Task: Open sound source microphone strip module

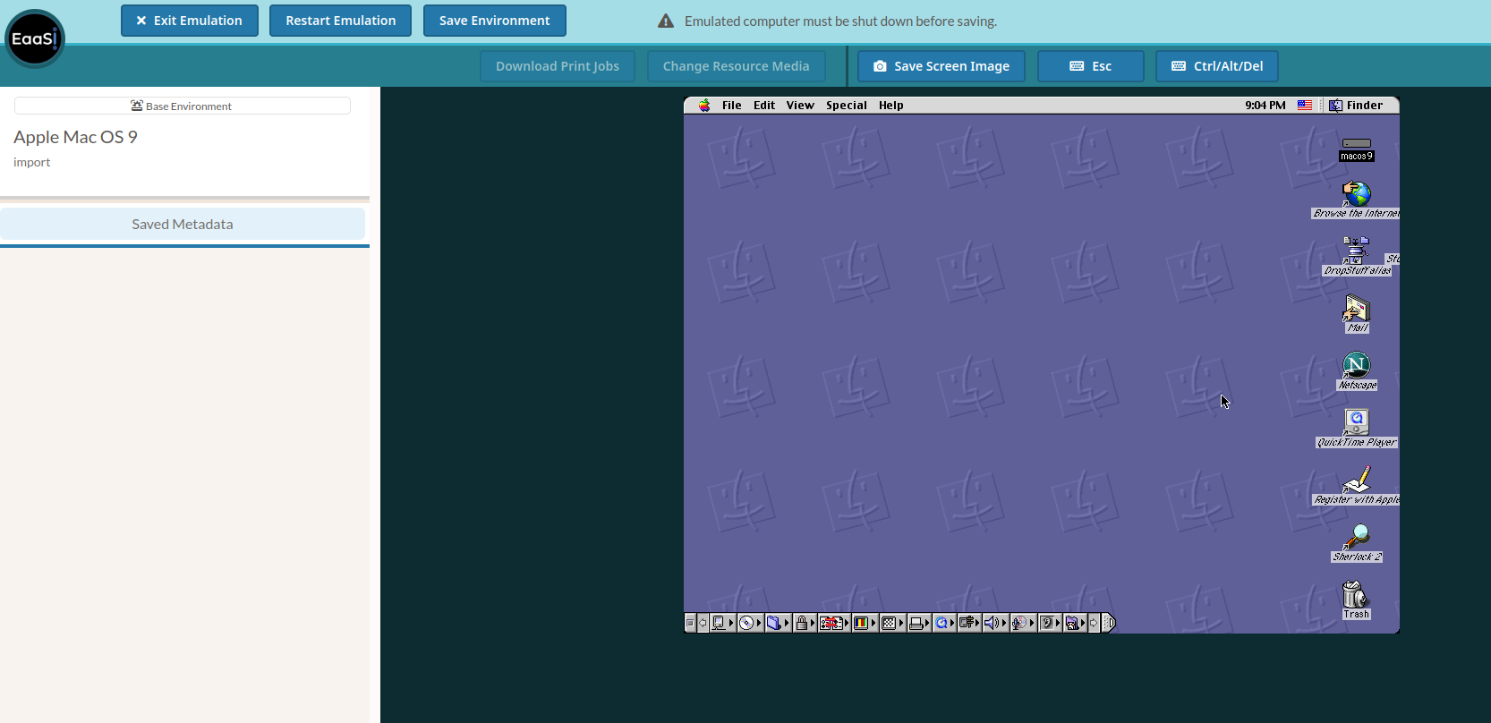Action: pos(1023,623)
